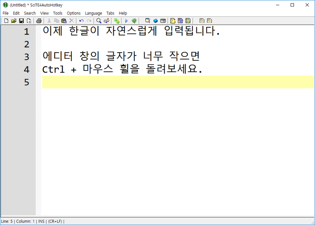Click the Cut scissors icon
The height and width of the screenshot is (225, 315).
tap(49, 21)
